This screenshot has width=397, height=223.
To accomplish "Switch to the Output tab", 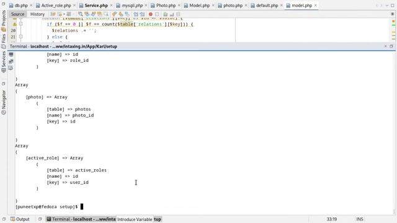I will point(20,219).
